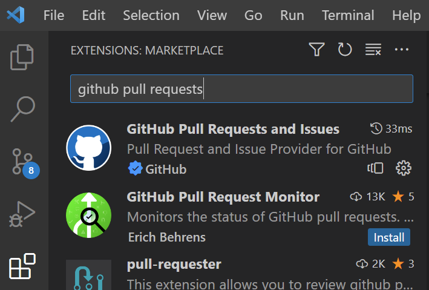Open the Run and Debug view

pyautogui.click(x=22, y=214)
